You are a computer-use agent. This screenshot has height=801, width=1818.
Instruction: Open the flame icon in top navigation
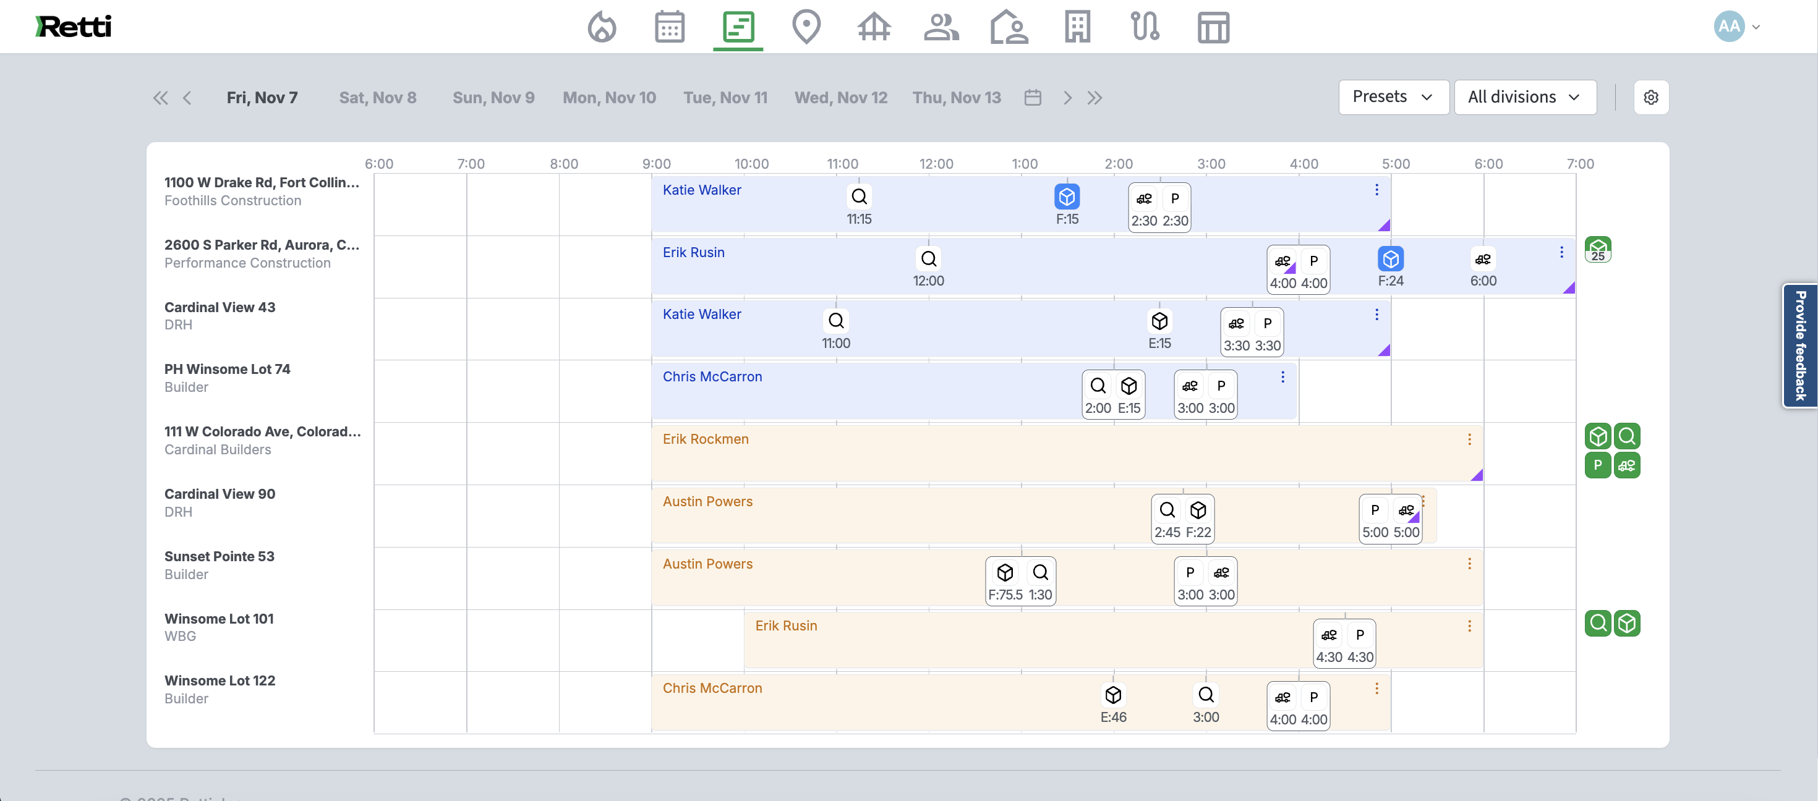[601, 27]
